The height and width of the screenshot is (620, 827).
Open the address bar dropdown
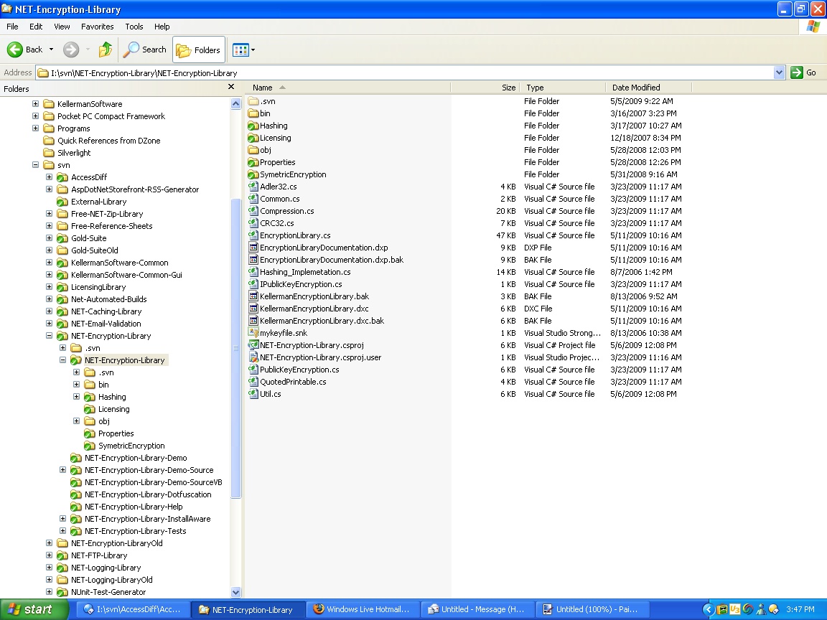pos(779,72)
